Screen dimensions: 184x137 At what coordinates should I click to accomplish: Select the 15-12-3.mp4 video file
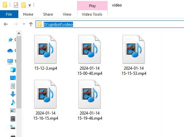click(45, 53)
